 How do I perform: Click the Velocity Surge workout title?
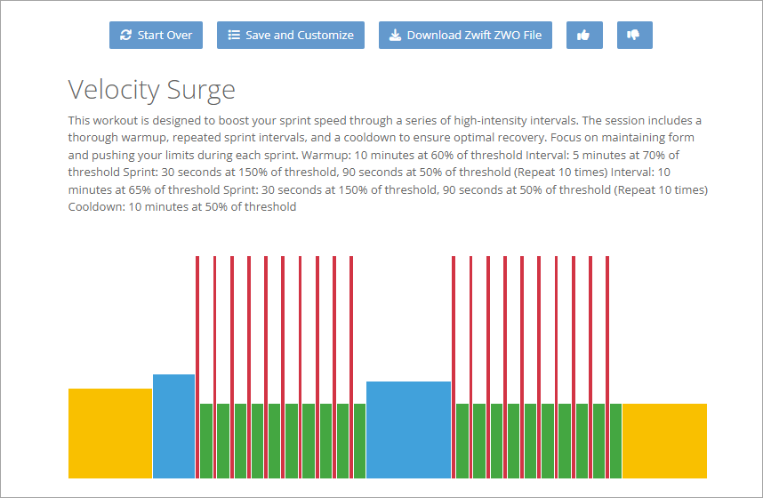(x=152, y=90)
